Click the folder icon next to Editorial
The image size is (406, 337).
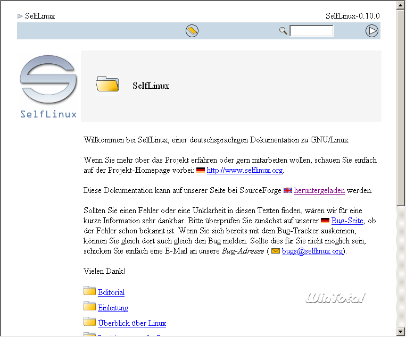[x=89, y=291]
